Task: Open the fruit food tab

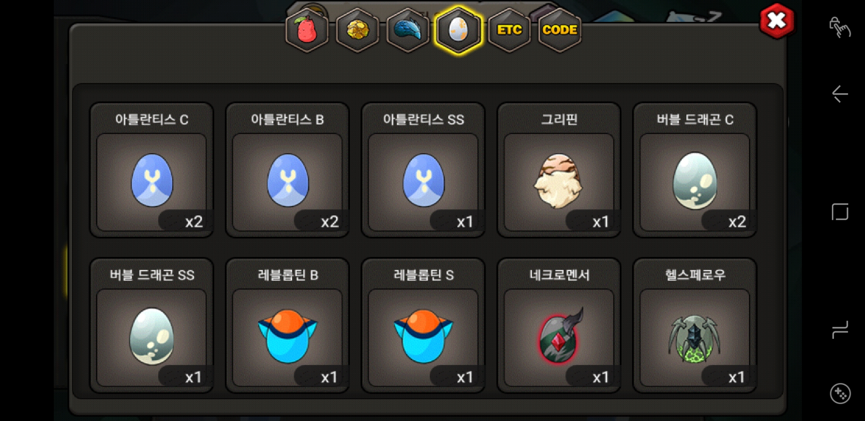Action: (x=307, y=30)
